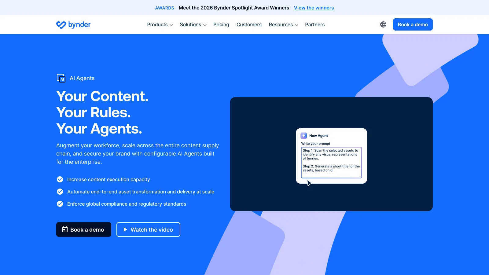This screenshot has height=275, width=489.
Task: Click the Bynder logo
Action: pyautogui.click(x=73, y=24)
